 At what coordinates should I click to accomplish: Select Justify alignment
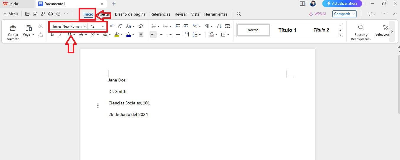point(178,34)
